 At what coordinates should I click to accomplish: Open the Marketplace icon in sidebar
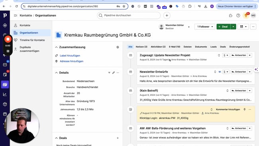pos(5,114)
